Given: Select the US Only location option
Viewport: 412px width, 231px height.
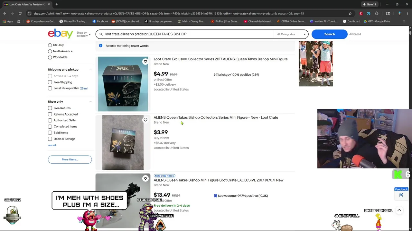Looking at the screenshot, I should (50, 45).
